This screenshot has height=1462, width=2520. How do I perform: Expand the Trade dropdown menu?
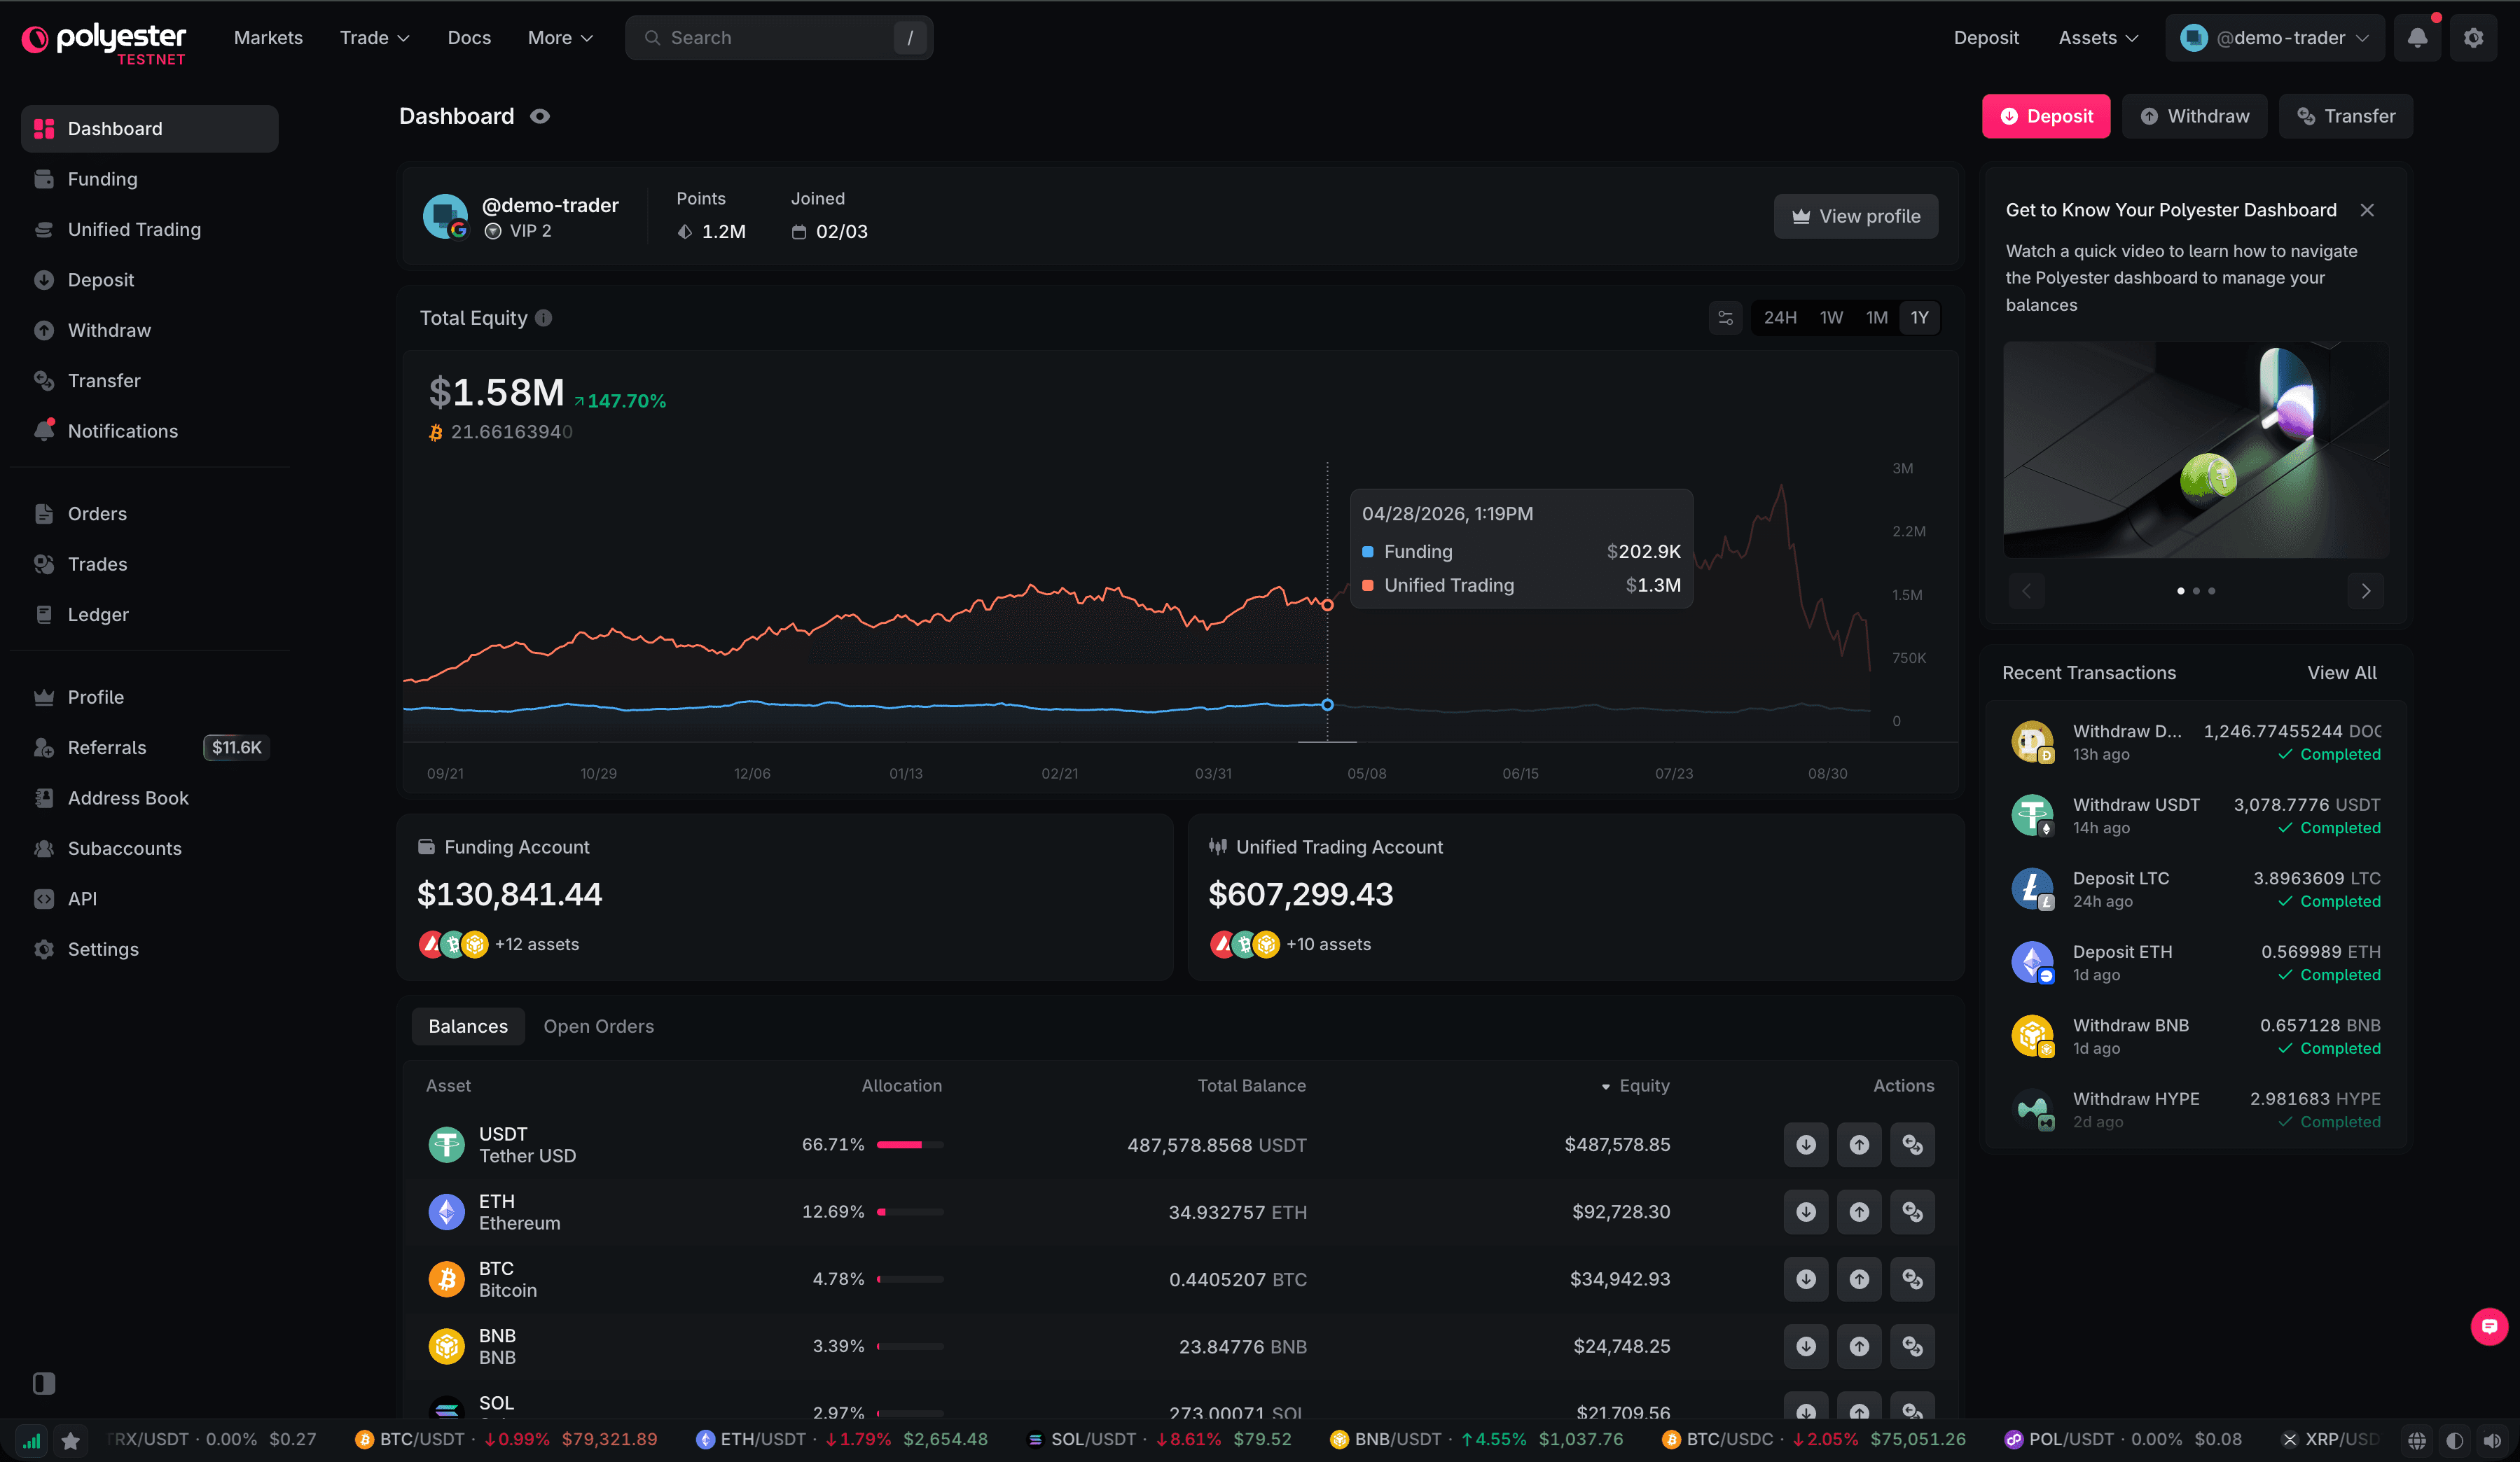point(374,38)
